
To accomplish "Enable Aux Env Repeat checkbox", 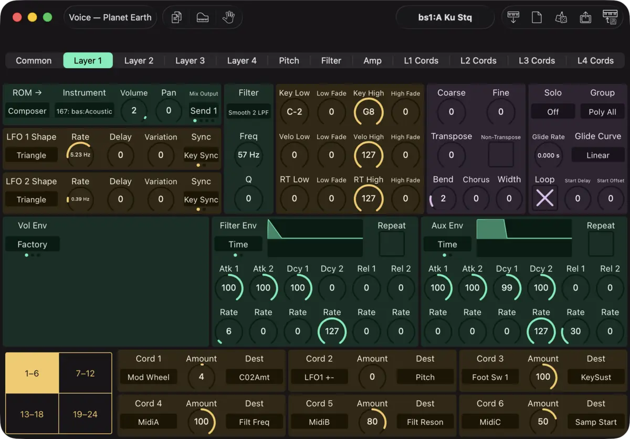I will tap(601, 243).
